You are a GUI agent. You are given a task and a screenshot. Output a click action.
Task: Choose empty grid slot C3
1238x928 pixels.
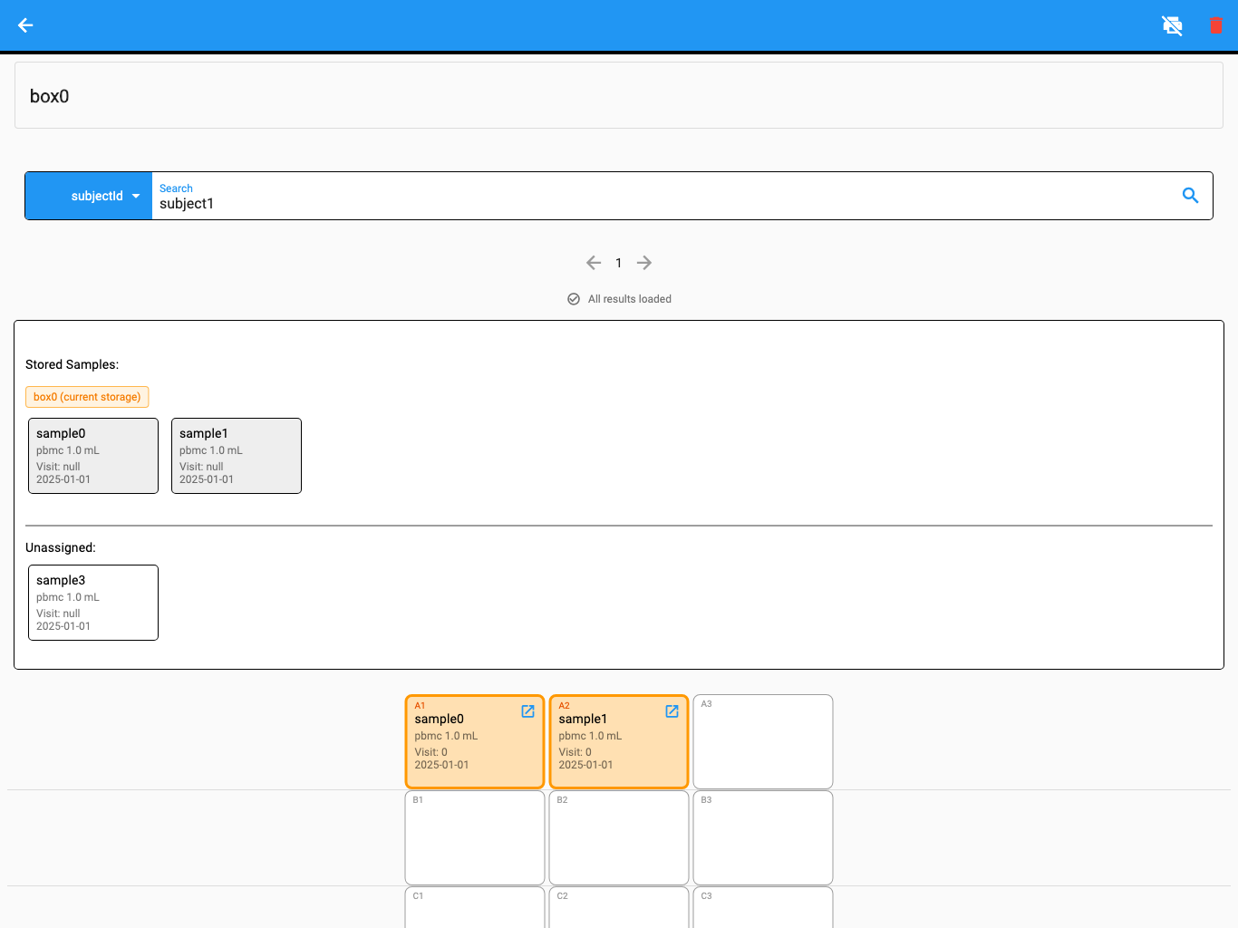pyautogui.click(x=763, y=907)
